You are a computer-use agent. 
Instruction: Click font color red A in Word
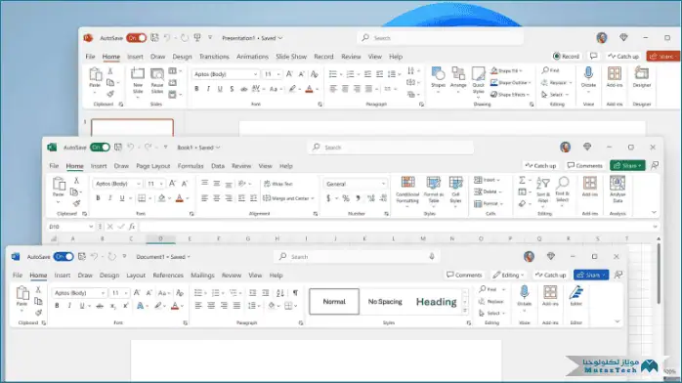tap(175, 306)
